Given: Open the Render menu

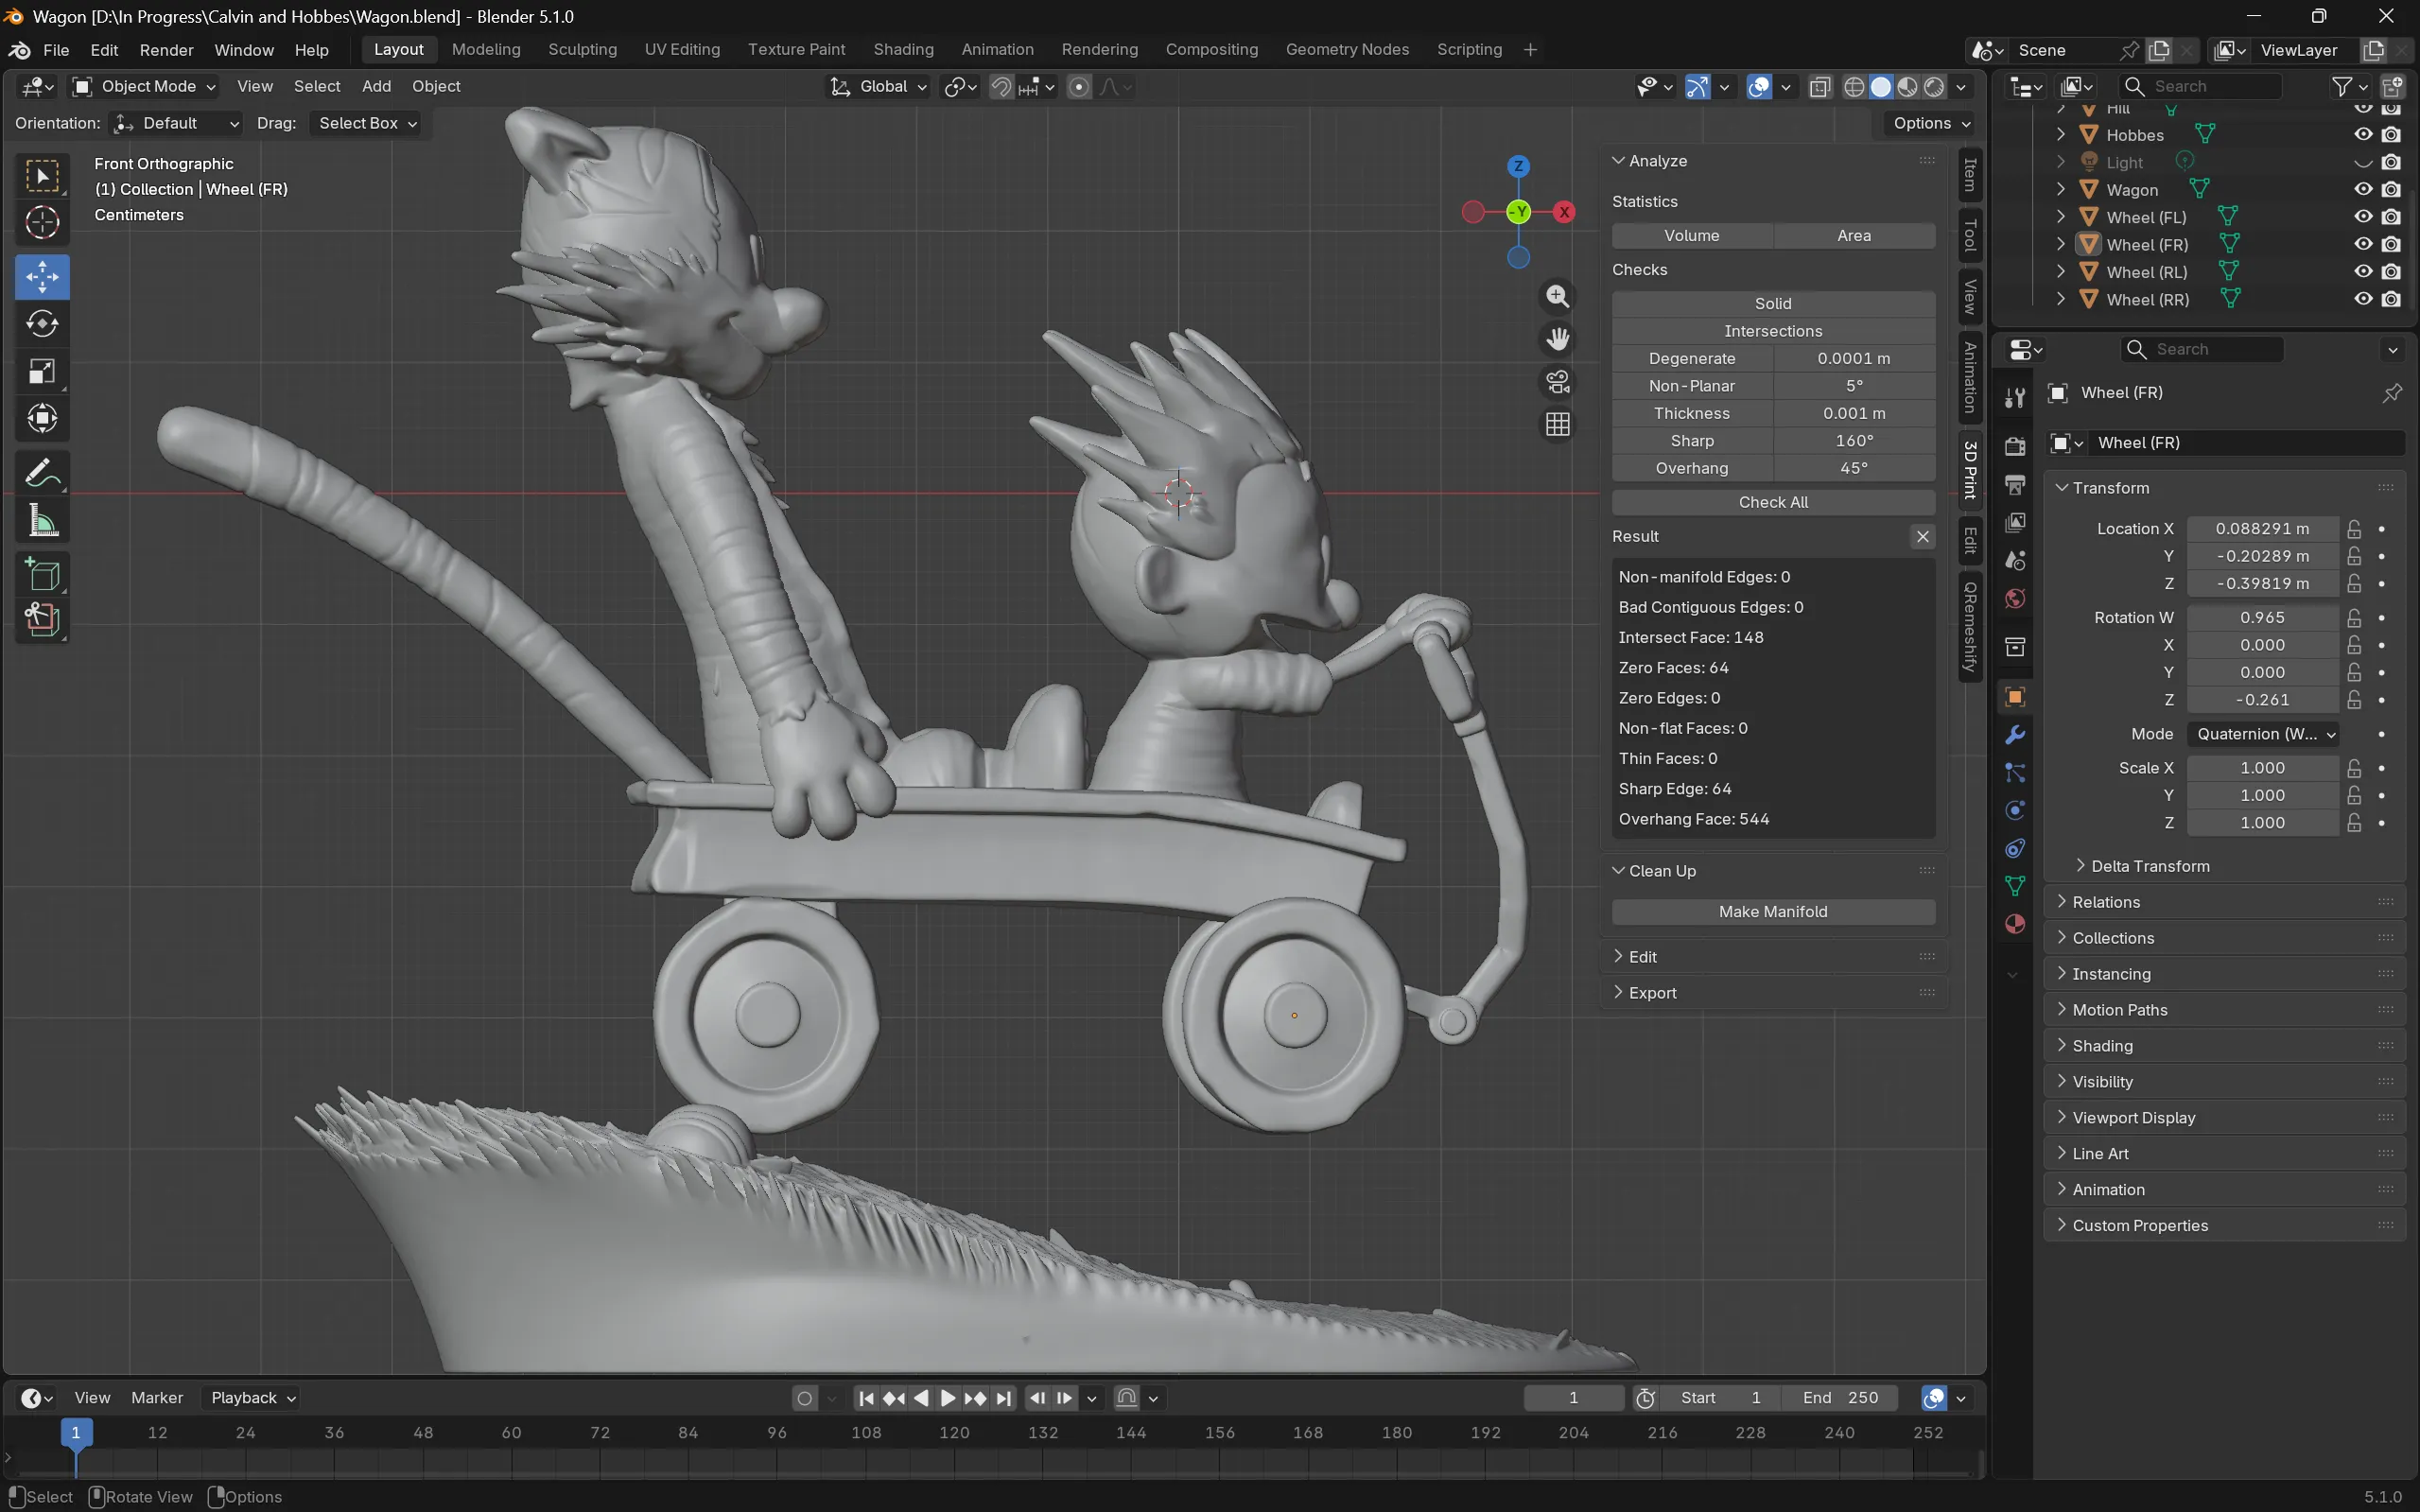Looking at the screenshot, I should coord(166,50).
